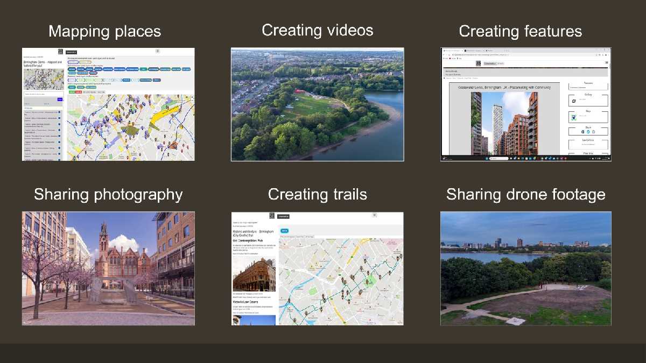The width and height of the screenshot is (646, 363).
Task: Click the hamburger menu icon in Creating trails page
Action: click(x=374, y=215)
